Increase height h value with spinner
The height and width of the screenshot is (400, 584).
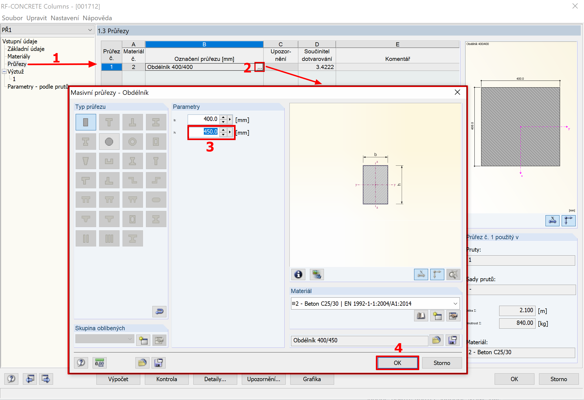223,130
